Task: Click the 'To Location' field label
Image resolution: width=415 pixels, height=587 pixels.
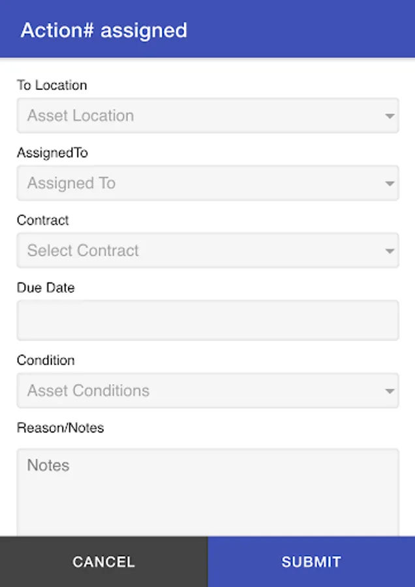Action: [x=52, y=85]
